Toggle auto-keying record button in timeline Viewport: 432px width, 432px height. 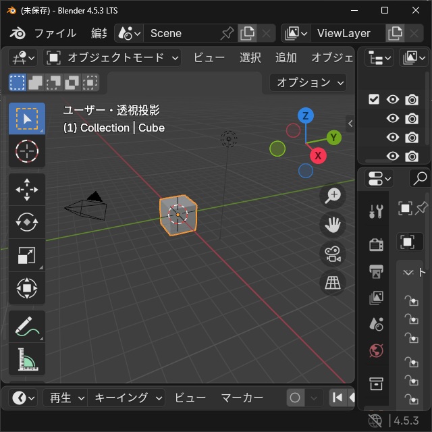pos(296,398)
